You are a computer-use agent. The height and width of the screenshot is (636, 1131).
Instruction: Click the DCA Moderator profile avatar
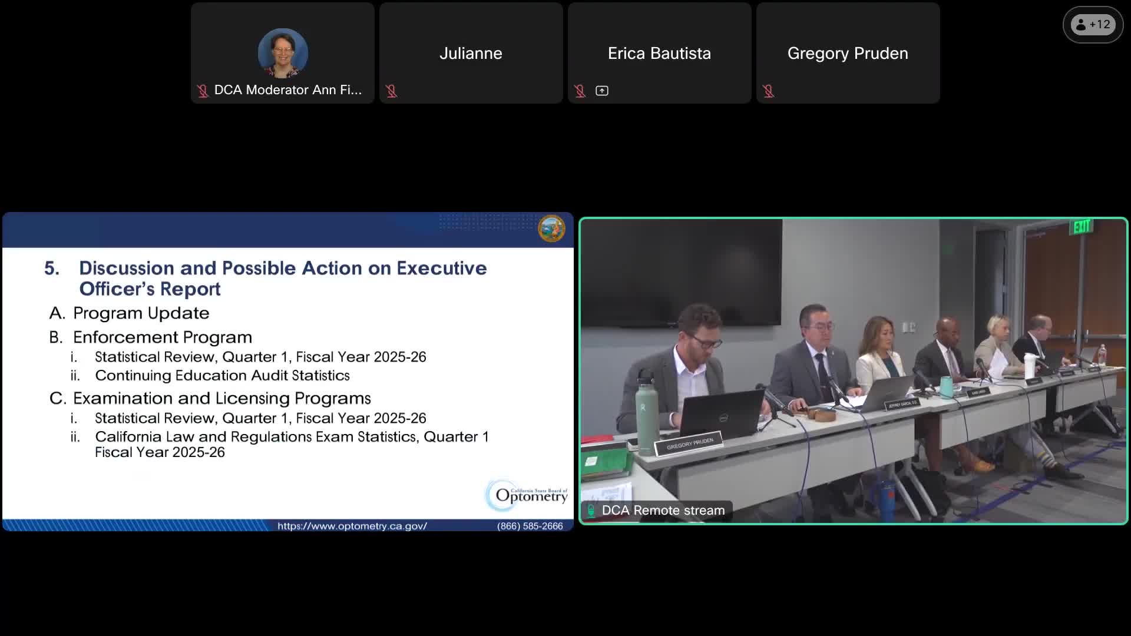pyautogui.click(x=283, y=53)
